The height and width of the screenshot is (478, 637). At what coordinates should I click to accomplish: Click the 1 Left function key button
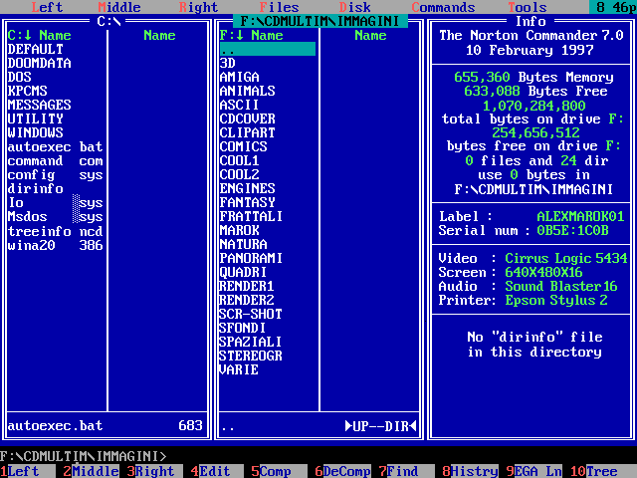tap(28, 471)
